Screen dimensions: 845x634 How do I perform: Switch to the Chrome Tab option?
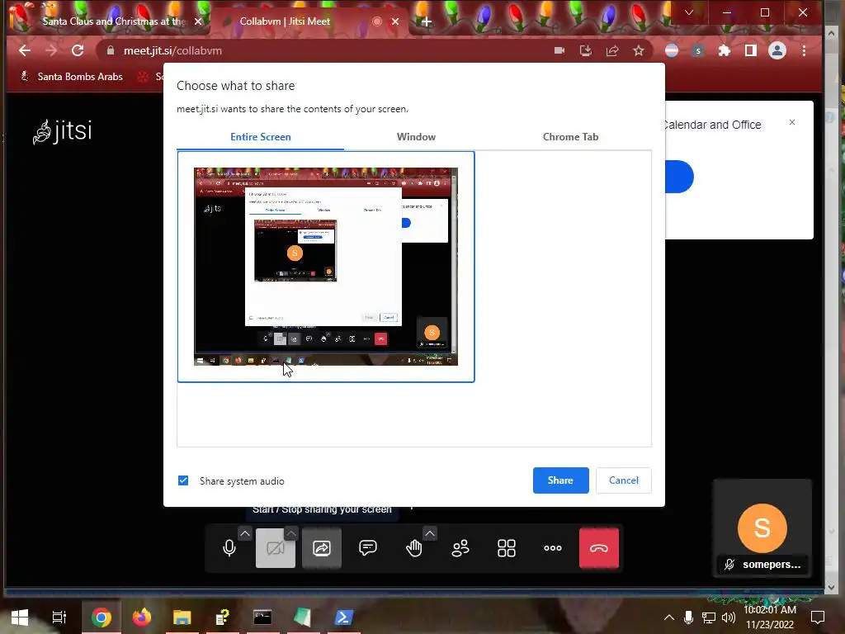click(x=570, y=137)
